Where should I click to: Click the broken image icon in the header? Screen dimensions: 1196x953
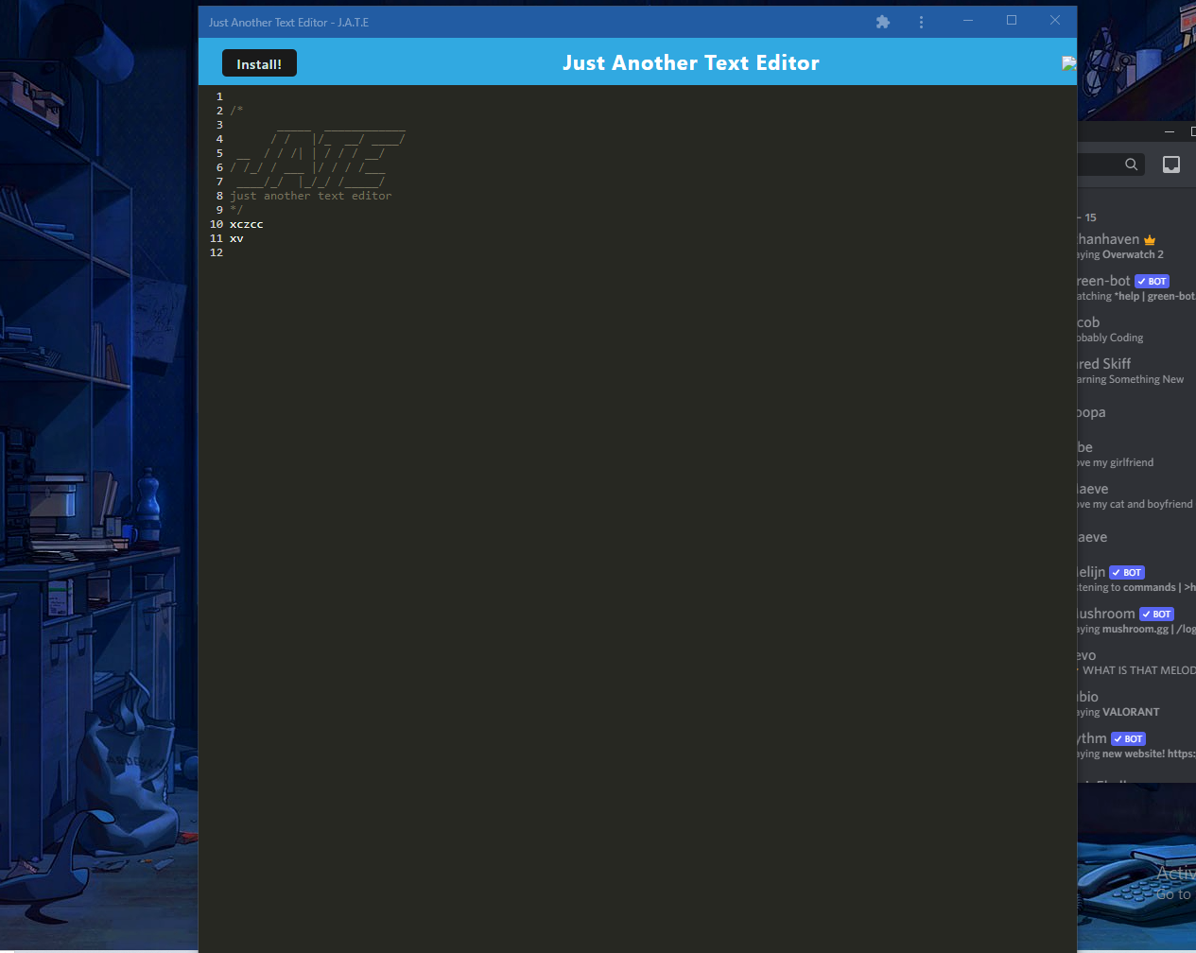tap(1068, 63)
